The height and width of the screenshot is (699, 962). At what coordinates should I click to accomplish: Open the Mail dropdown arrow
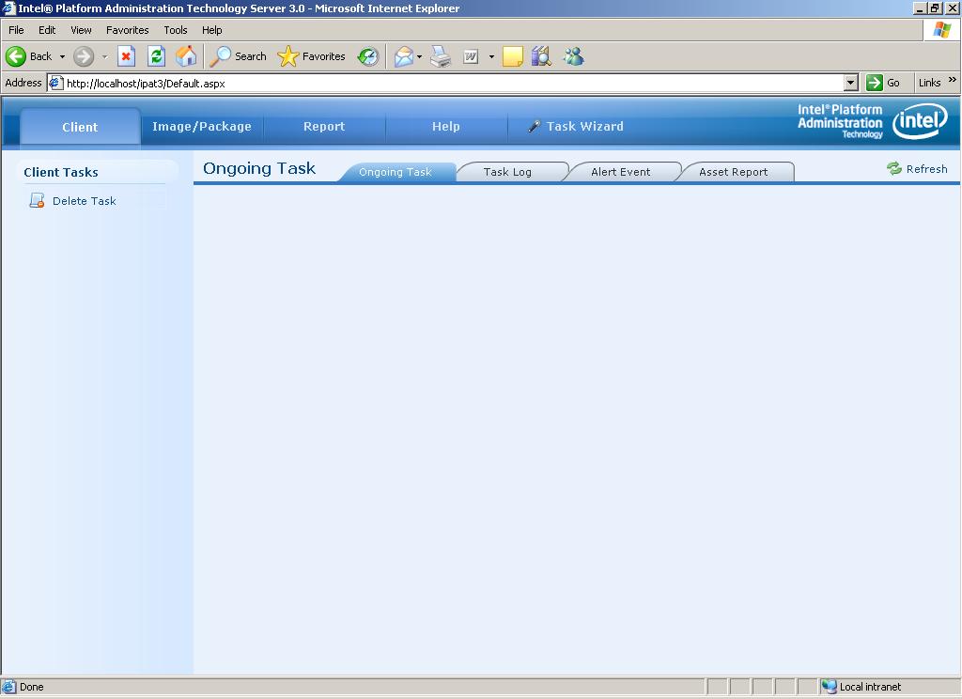pyautogui.click(x=420, y=56)
